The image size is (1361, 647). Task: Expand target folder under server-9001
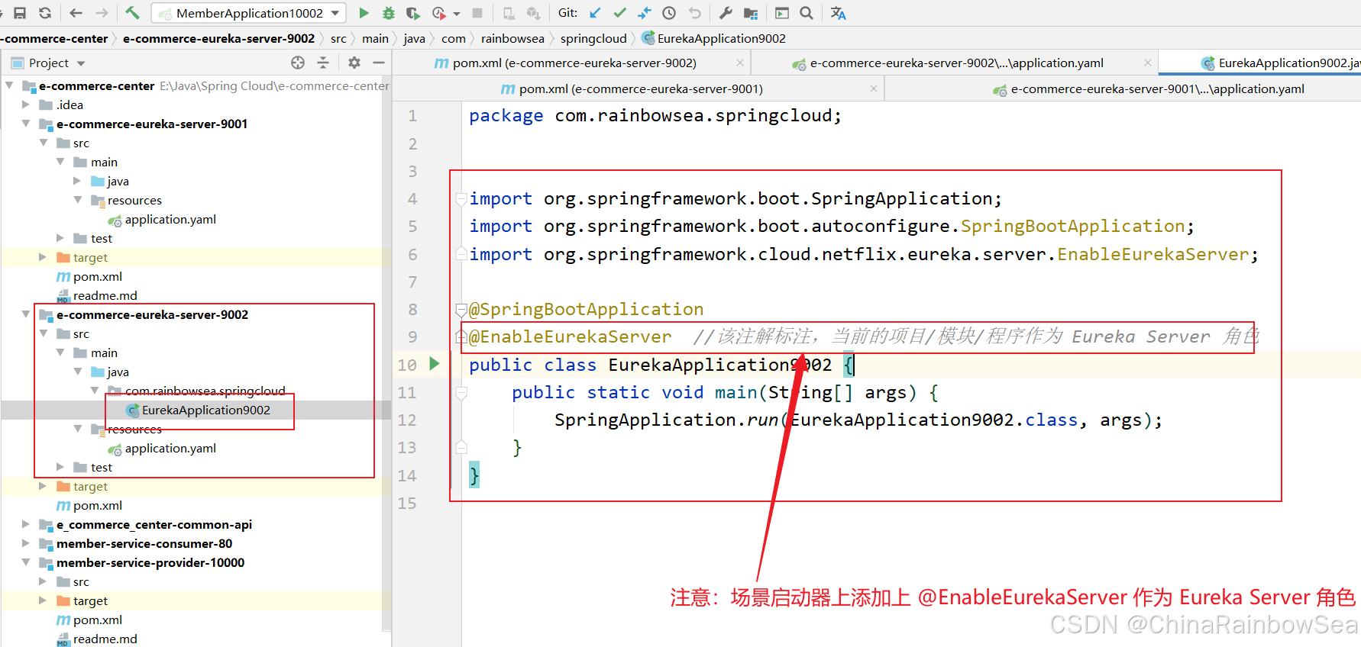(x=43, y=257)
